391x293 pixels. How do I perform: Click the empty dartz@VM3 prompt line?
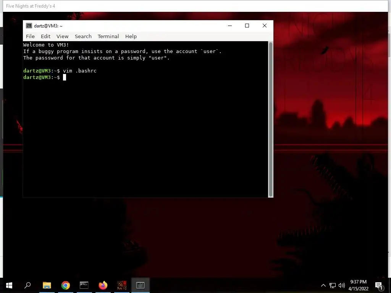pyautogui.click(x=45, y=77)
